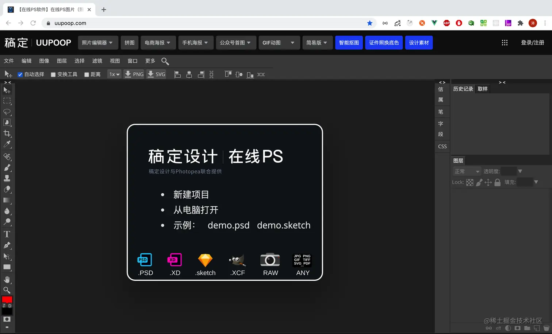Click the new adjustment layer half-circle icon

508,328
